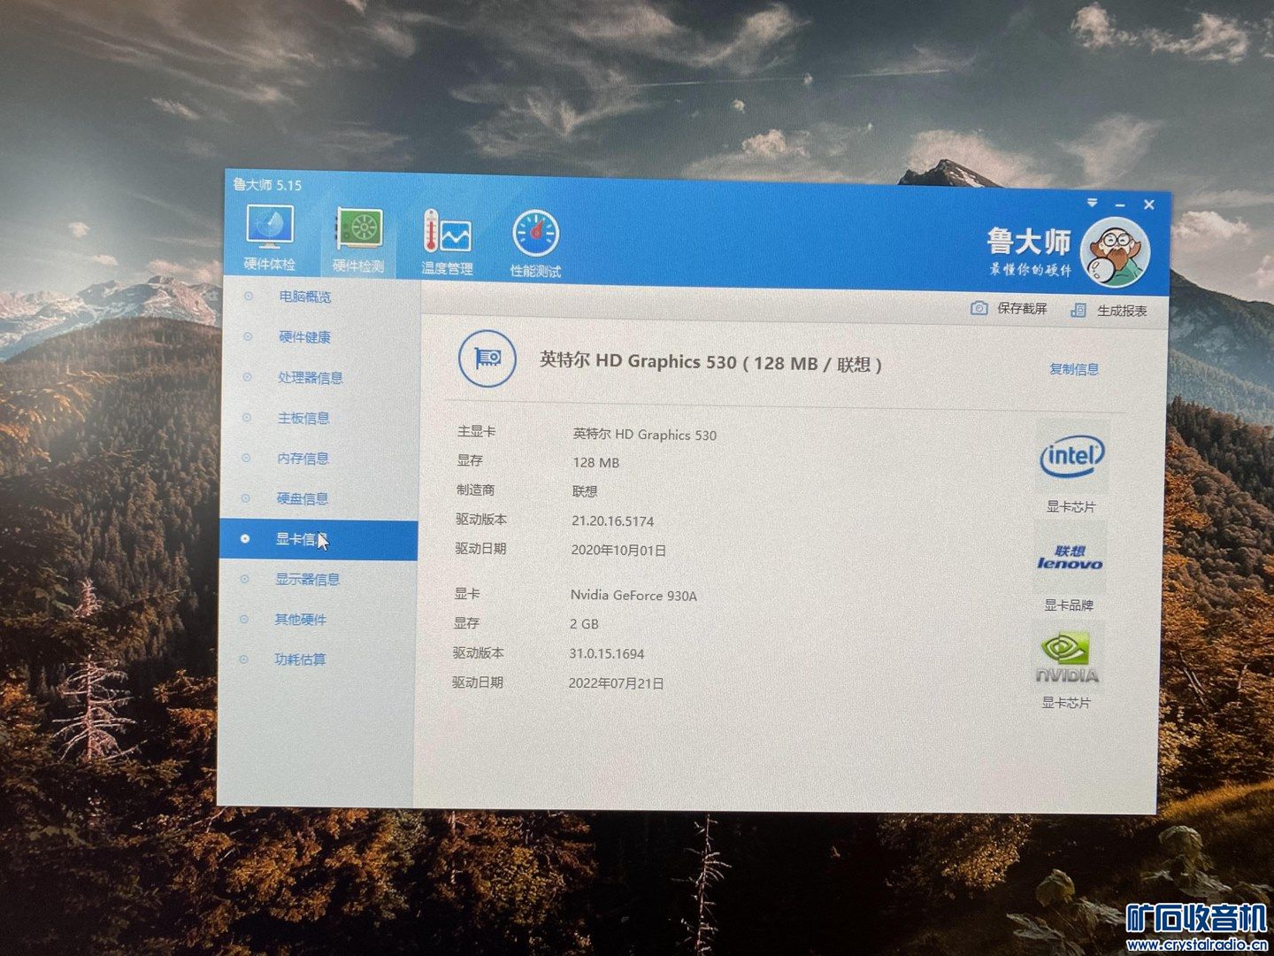
Task: Click the 复制信息 copy info link
Action: [1074, 369]
